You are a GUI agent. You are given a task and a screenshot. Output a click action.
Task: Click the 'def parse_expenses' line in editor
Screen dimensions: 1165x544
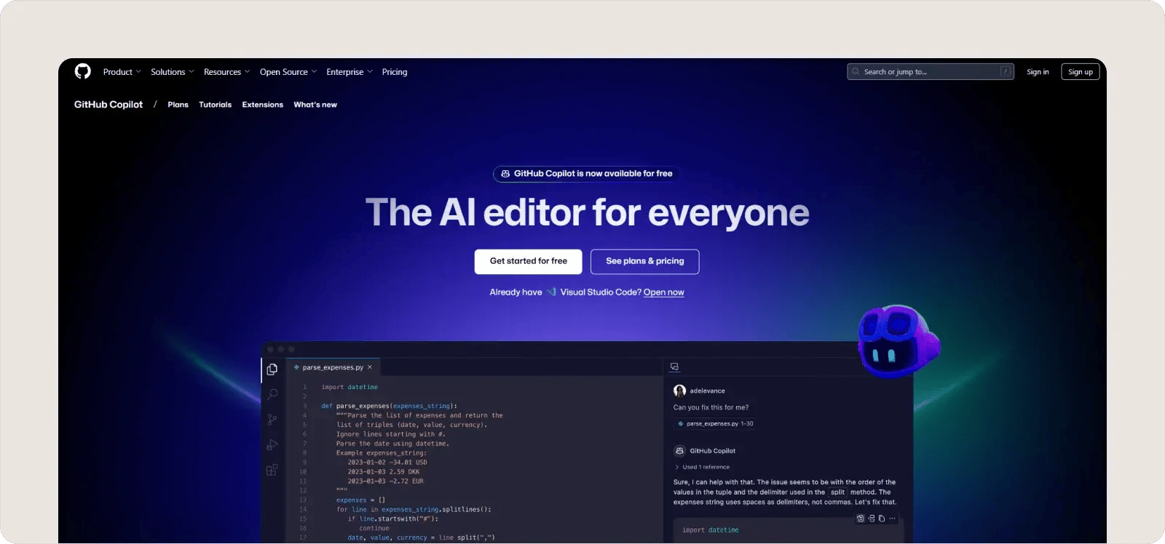pos(389,406)
